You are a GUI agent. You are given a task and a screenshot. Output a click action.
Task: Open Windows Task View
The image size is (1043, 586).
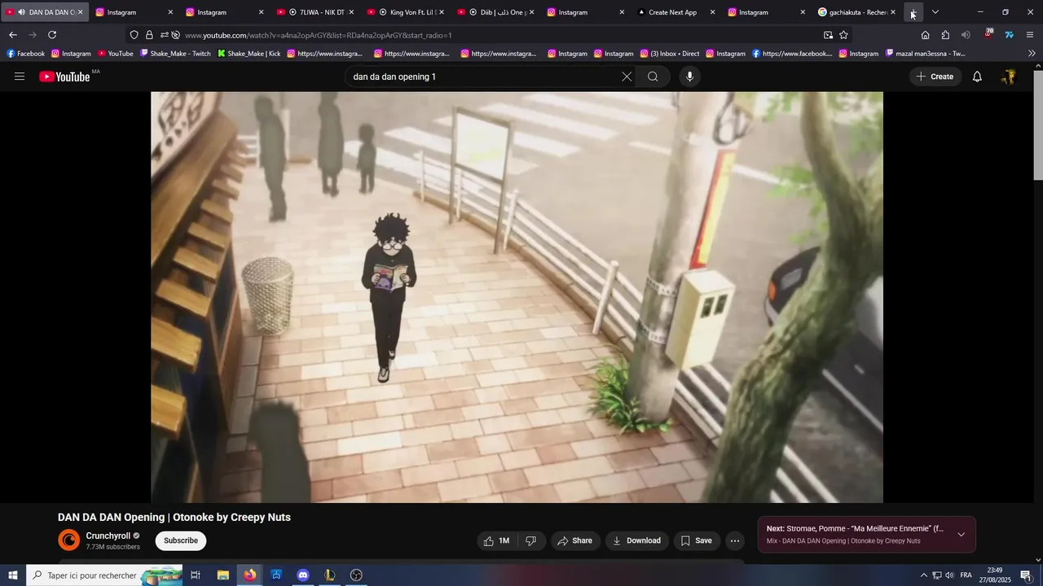click(196, 575)
